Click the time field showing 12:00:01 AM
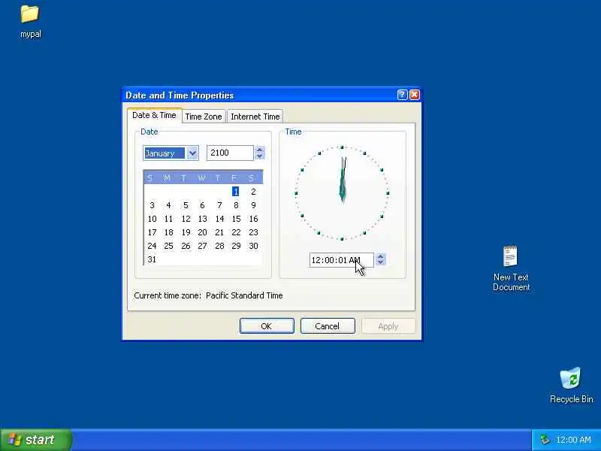This screenshot has width=601, height=451. click(x=341, y=260)
